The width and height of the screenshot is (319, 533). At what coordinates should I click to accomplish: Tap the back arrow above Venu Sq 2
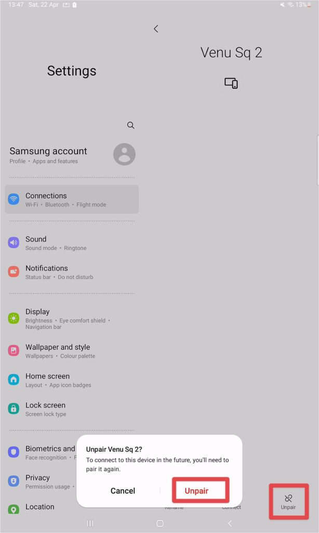pyautogui.click(x=156, y=29)
